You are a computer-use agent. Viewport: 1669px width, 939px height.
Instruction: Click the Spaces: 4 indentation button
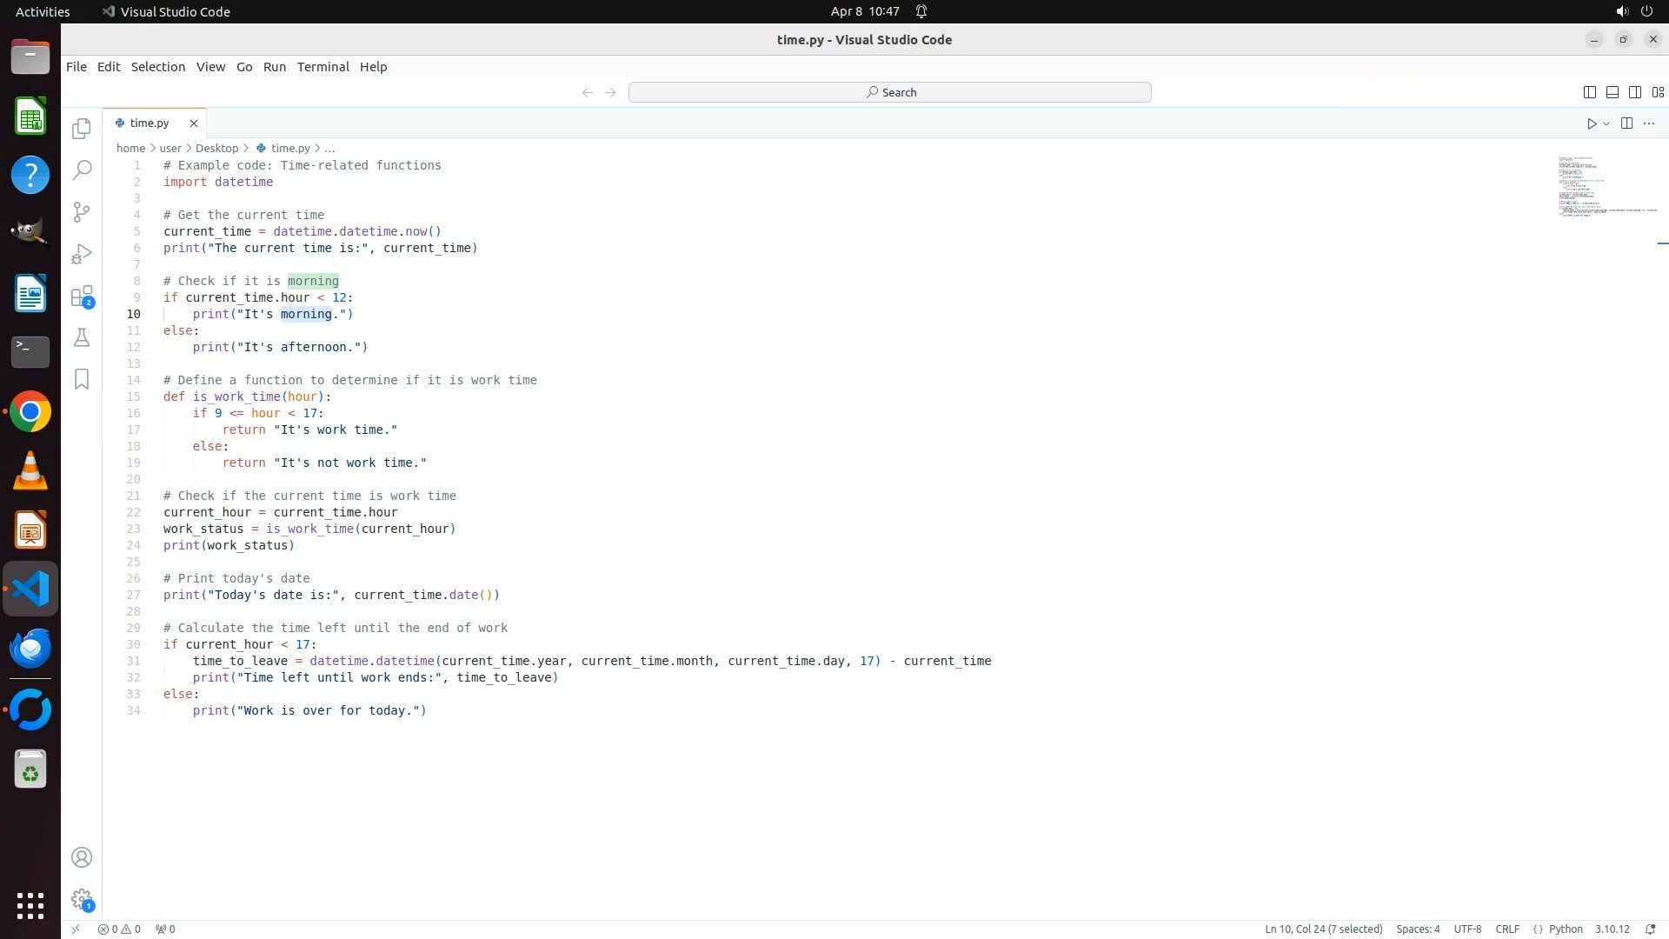tap(1418, 929)
